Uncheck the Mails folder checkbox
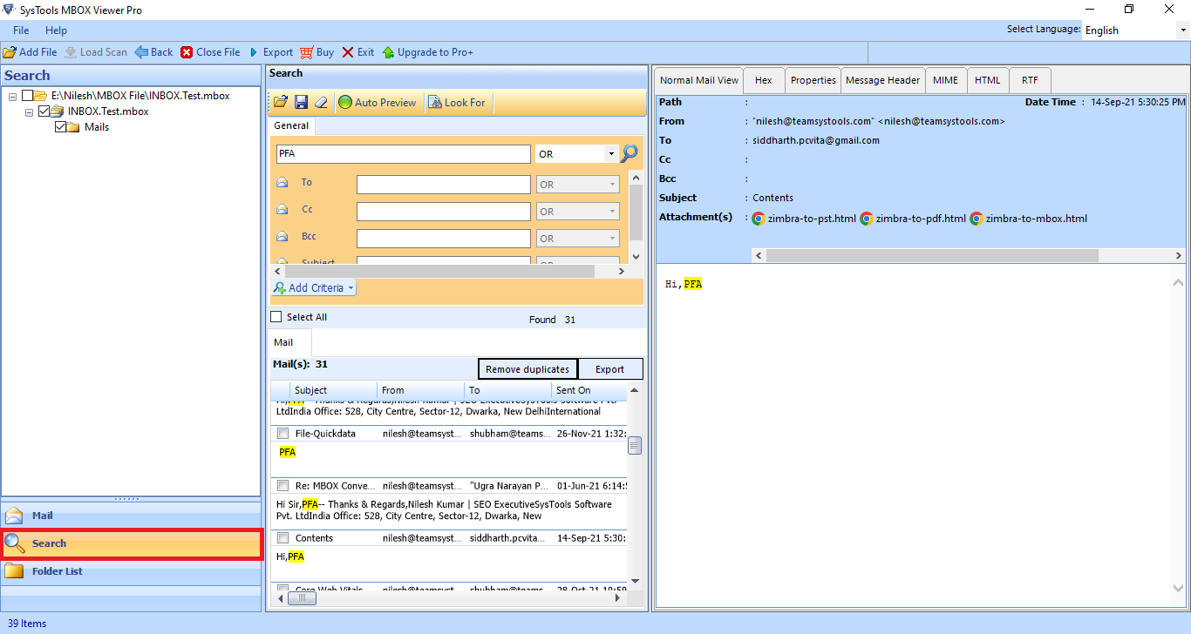The height and width of the screenshot is (634, 1191). click(61, 127)
